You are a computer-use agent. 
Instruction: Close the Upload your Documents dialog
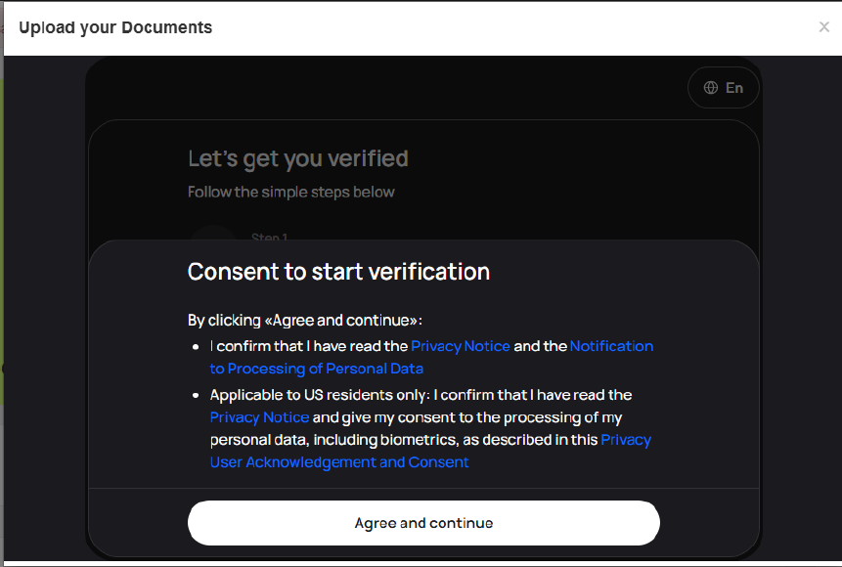823,27
